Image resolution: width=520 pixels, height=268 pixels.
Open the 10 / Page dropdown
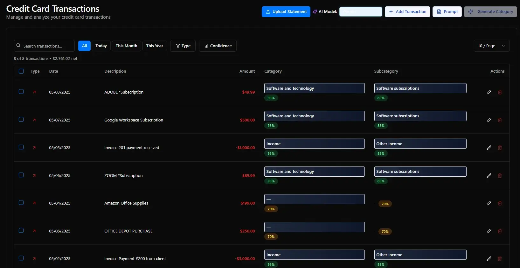[491, 46]
